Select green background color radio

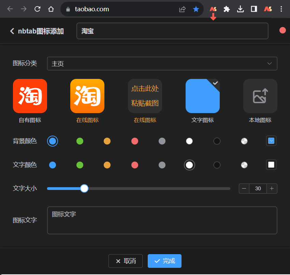click(x=80, y=141)
